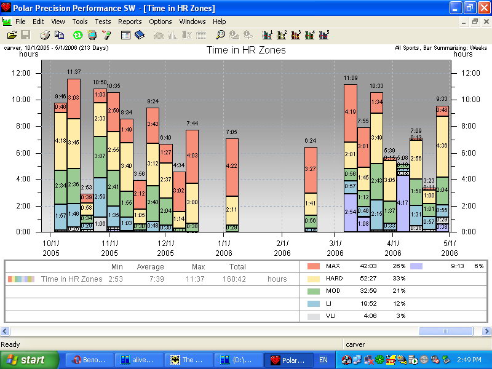Click the EN language indicator in taskbar
Image resolution: width=492 pixels, height=369 pixels.
coord(323,360)
